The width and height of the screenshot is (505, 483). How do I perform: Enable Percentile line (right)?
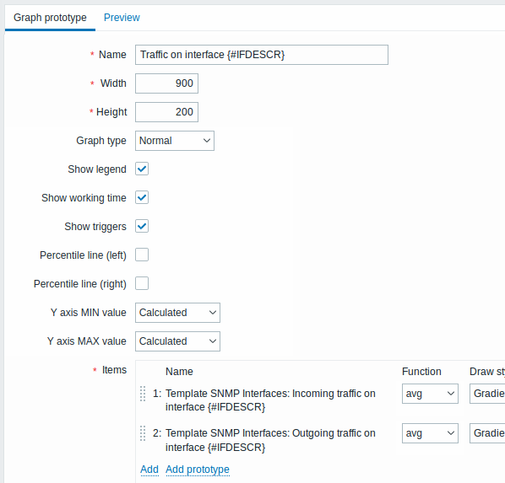point(142,283)
